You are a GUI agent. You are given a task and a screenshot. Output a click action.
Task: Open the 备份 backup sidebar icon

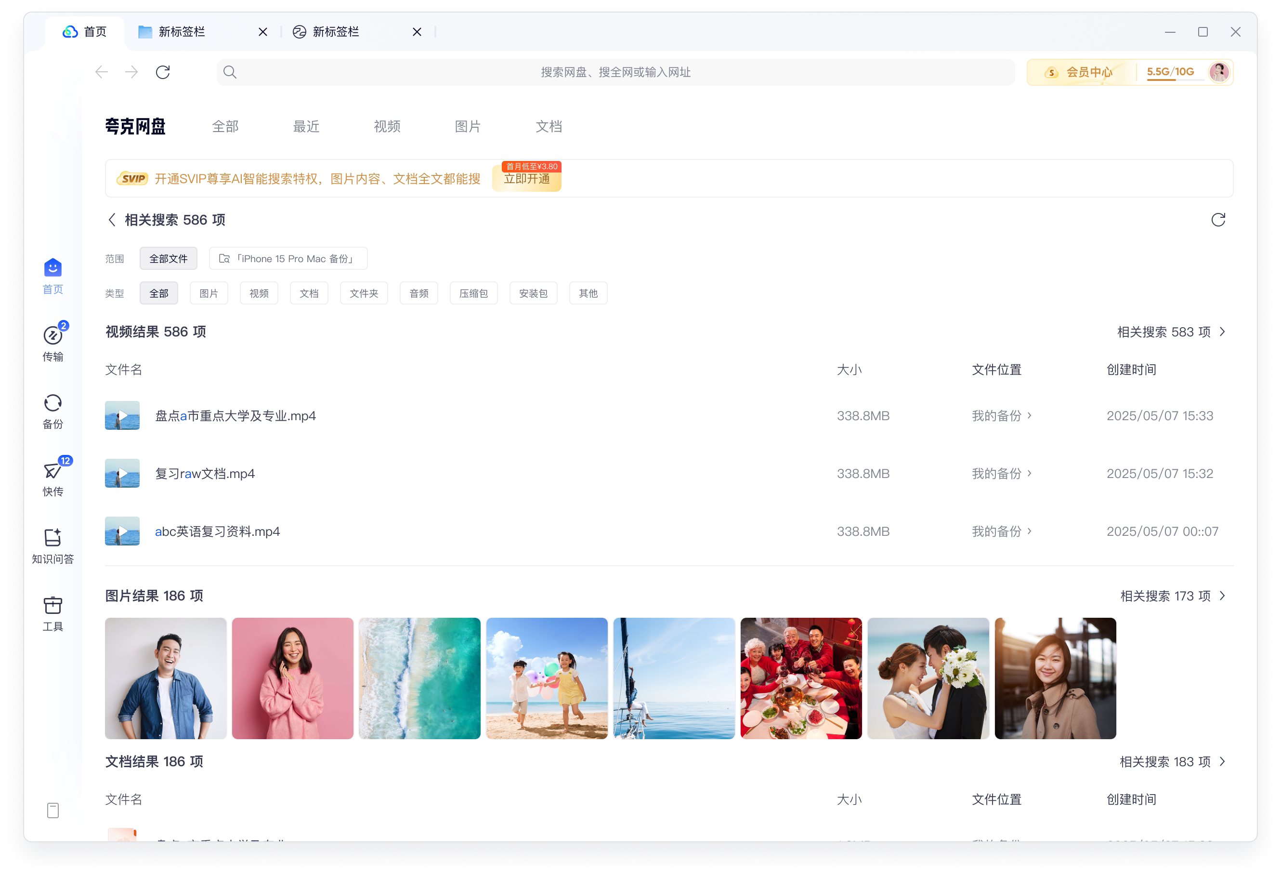(53, 411)
